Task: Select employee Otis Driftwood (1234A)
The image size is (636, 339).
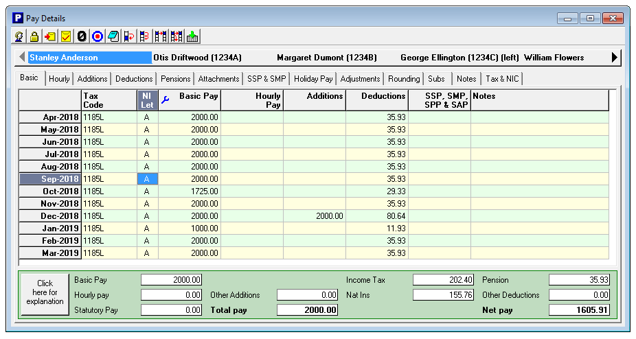Action: click(198, 58)
